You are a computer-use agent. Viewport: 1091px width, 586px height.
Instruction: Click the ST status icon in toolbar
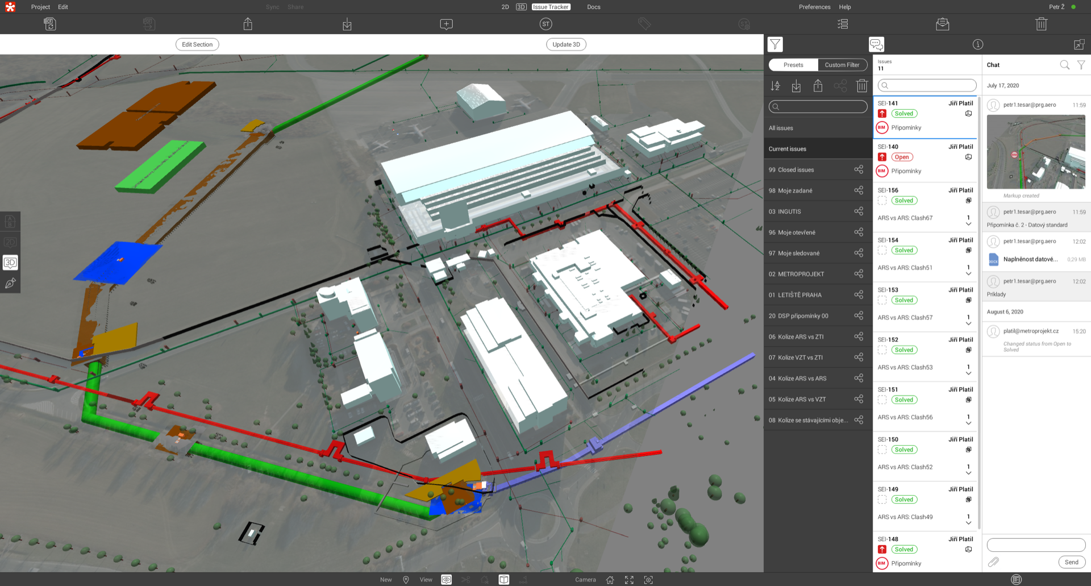click(545, 24)
